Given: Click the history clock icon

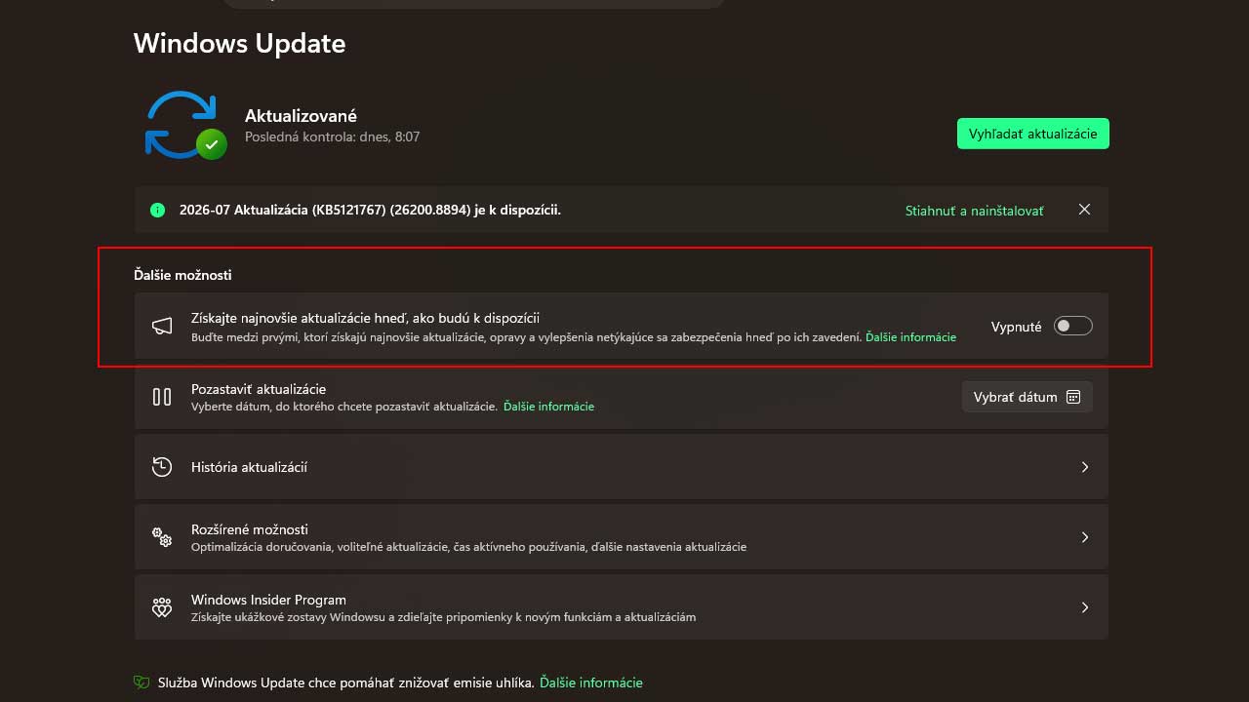Looking at the screenshot, I should (x=162, y=467).
